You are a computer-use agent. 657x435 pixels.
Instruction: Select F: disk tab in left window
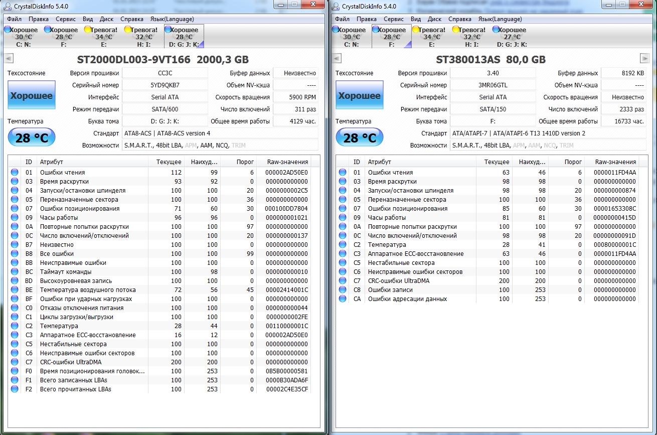tap(63, 37)
